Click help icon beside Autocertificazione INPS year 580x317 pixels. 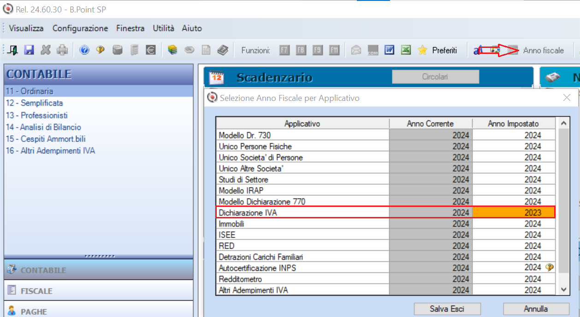(549, 267)
